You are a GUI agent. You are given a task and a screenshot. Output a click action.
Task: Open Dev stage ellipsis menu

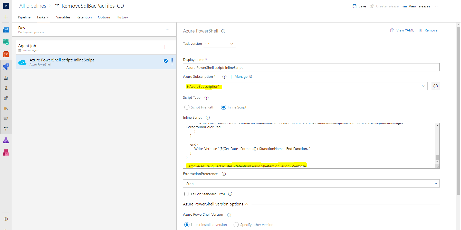pos(167,29)
